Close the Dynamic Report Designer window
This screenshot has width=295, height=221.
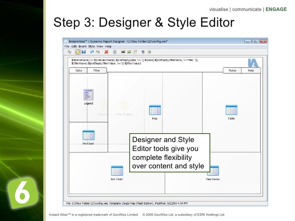pyautogui.click(x=263, y=41)
